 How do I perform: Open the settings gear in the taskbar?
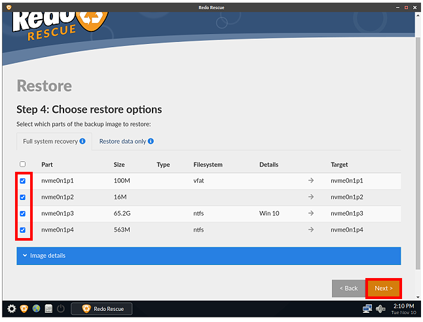(12, 308)
